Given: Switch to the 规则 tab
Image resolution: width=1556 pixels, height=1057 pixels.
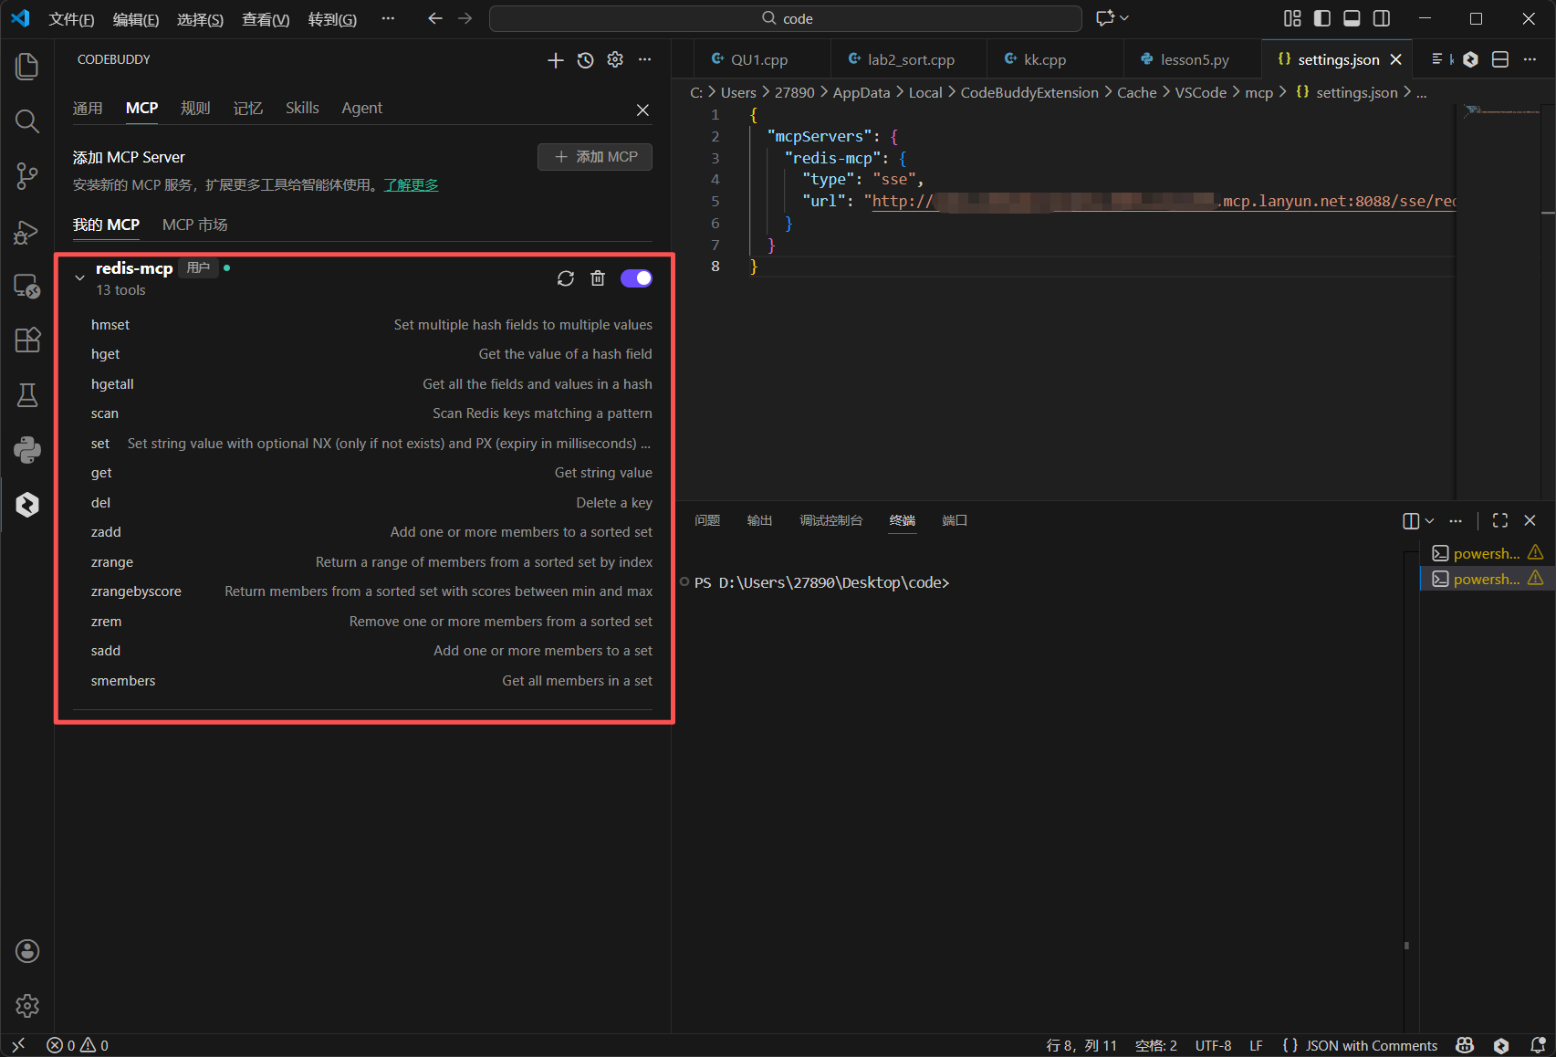Looking at the screenshot, I should 195,108.
